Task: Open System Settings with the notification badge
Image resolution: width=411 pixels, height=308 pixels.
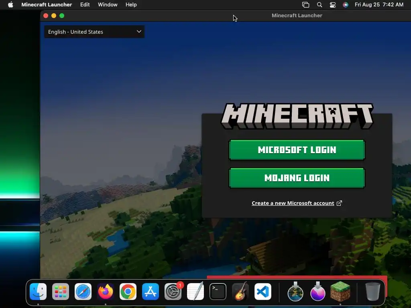Action: 173,292
